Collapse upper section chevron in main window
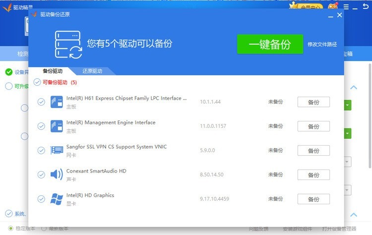The height and width of the screenshot is (235, 372). point(354,87)
